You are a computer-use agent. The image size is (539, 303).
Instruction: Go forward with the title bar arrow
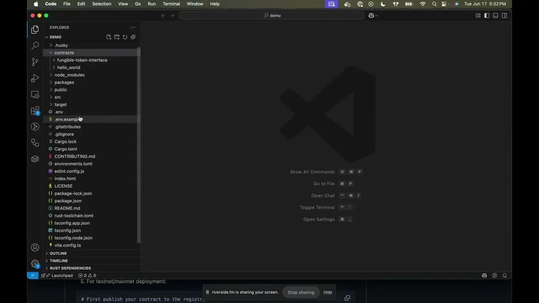click(172, 15)
